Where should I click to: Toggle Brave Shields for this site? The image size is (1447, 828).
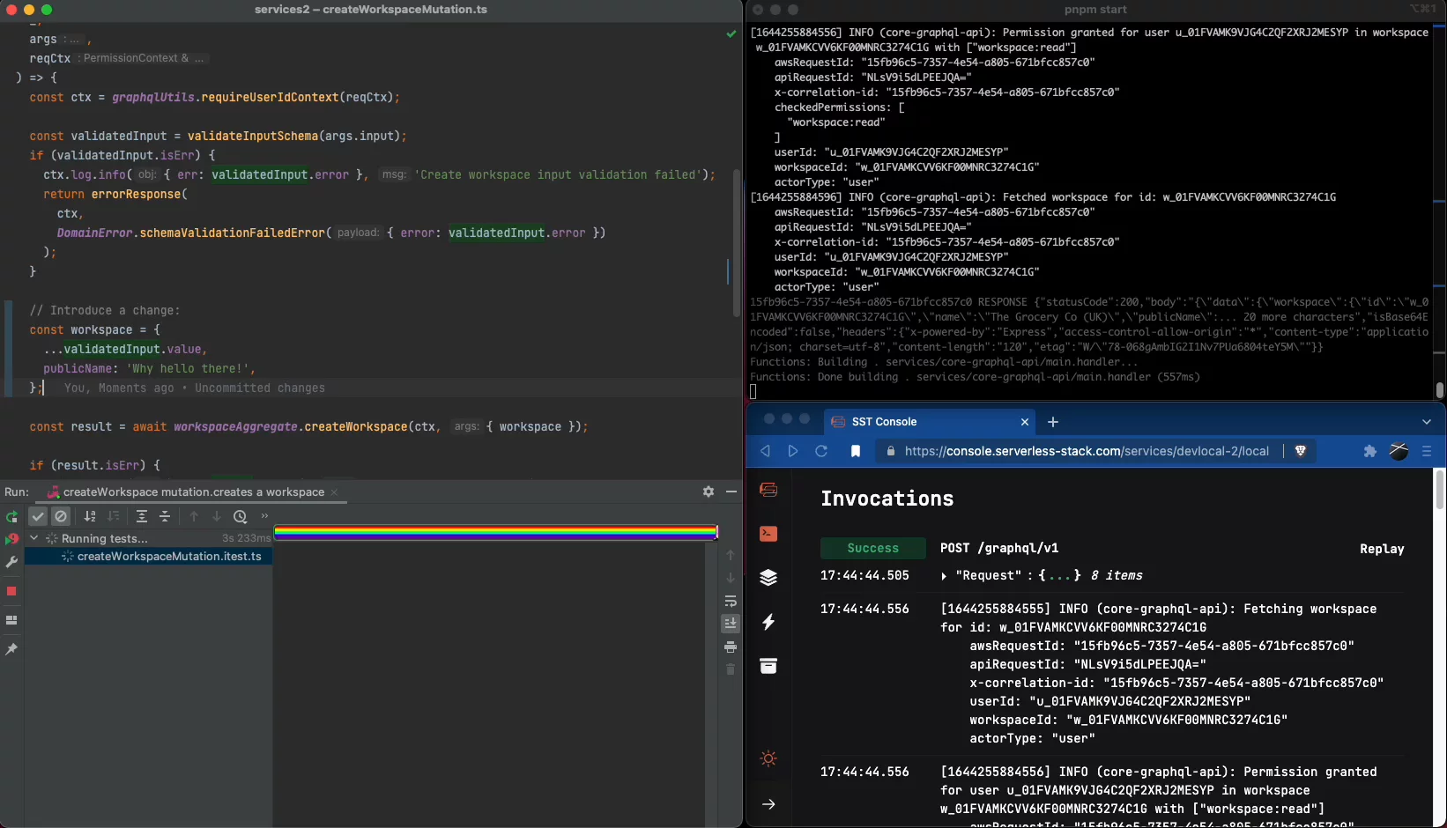tap(1302, 451)
